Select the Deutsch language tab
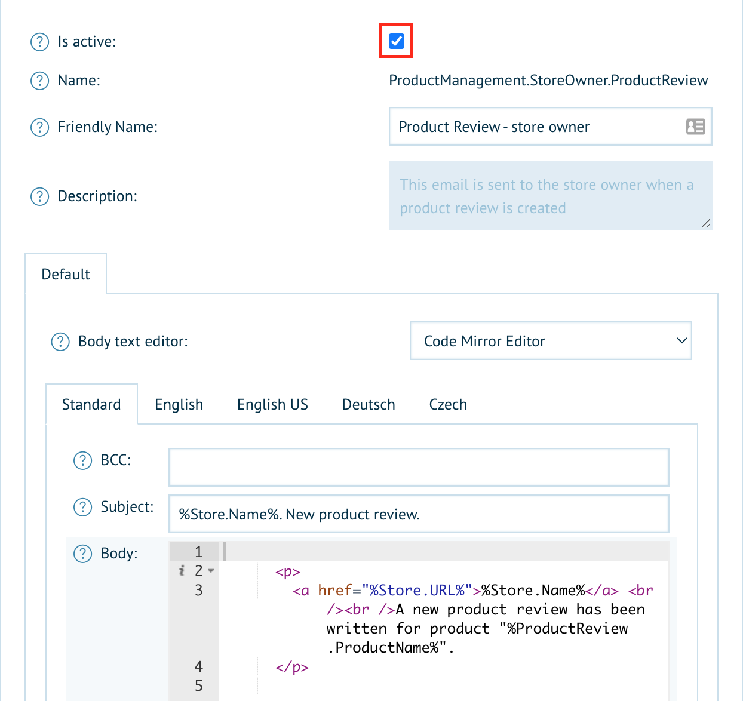Viewport: 743px width, 701px height. [x=369, y=405]
